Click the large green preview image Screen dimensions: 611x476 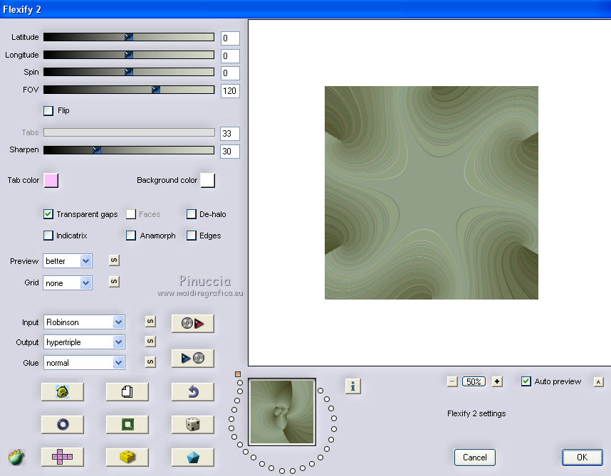coord(432,193)
